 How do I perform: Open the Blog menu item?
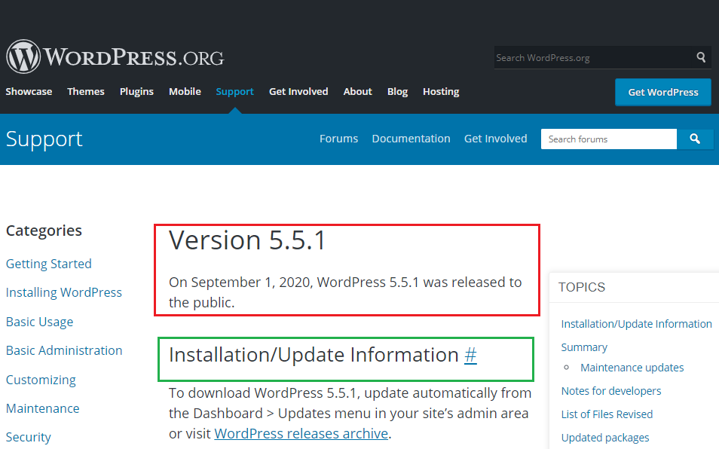[x=397, y=92]
